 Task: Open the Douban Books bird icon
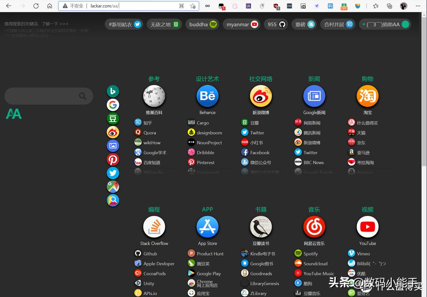[261, 227]
